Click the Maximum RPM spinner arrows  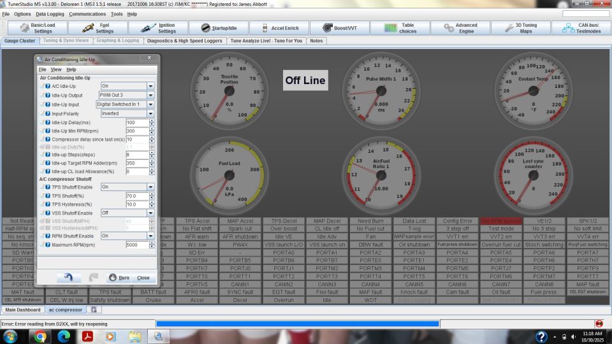point(152,245)
